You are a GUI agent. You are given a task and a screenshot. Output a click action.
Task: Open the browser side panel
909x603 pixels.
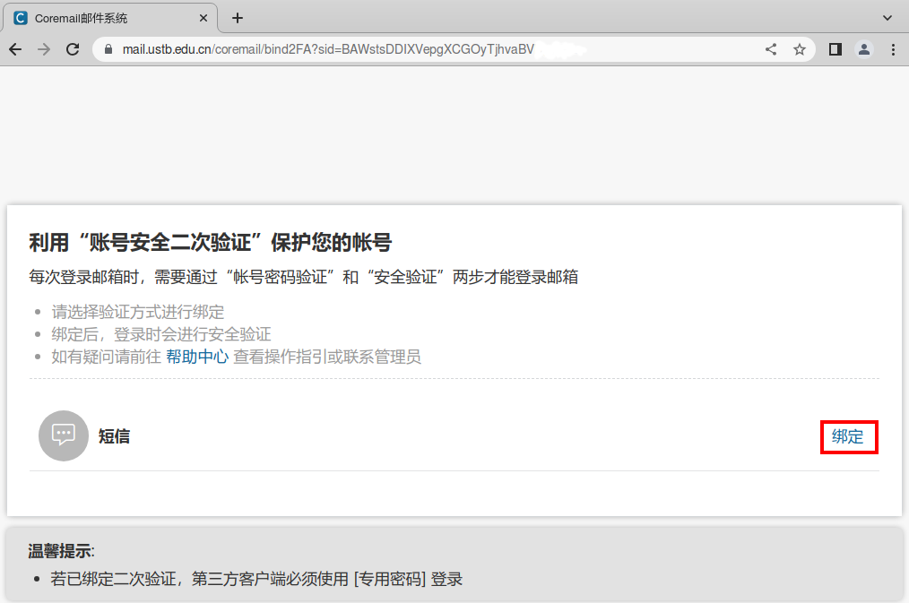pos(835,50)
